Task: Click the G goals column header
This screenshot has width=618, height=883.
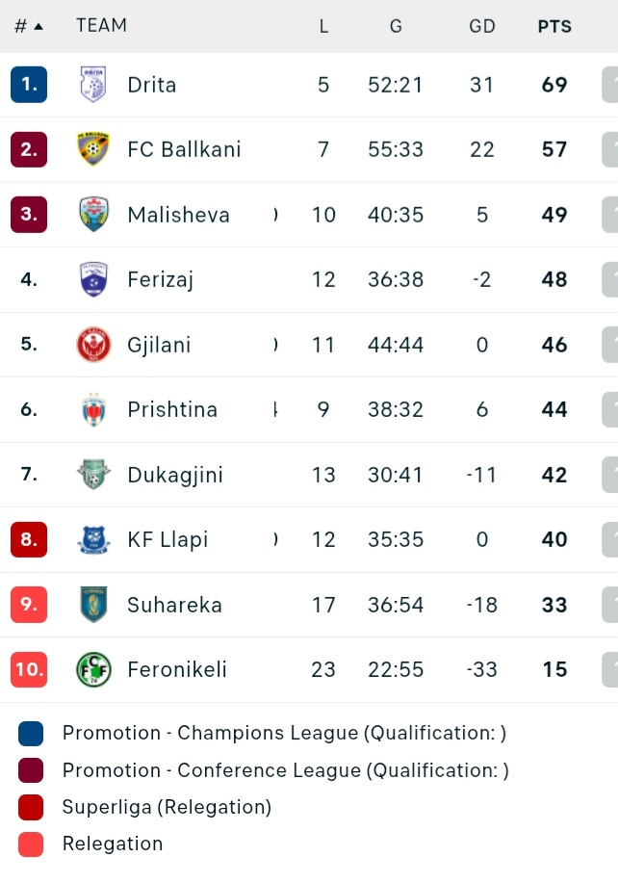Action: click(396, 26)
